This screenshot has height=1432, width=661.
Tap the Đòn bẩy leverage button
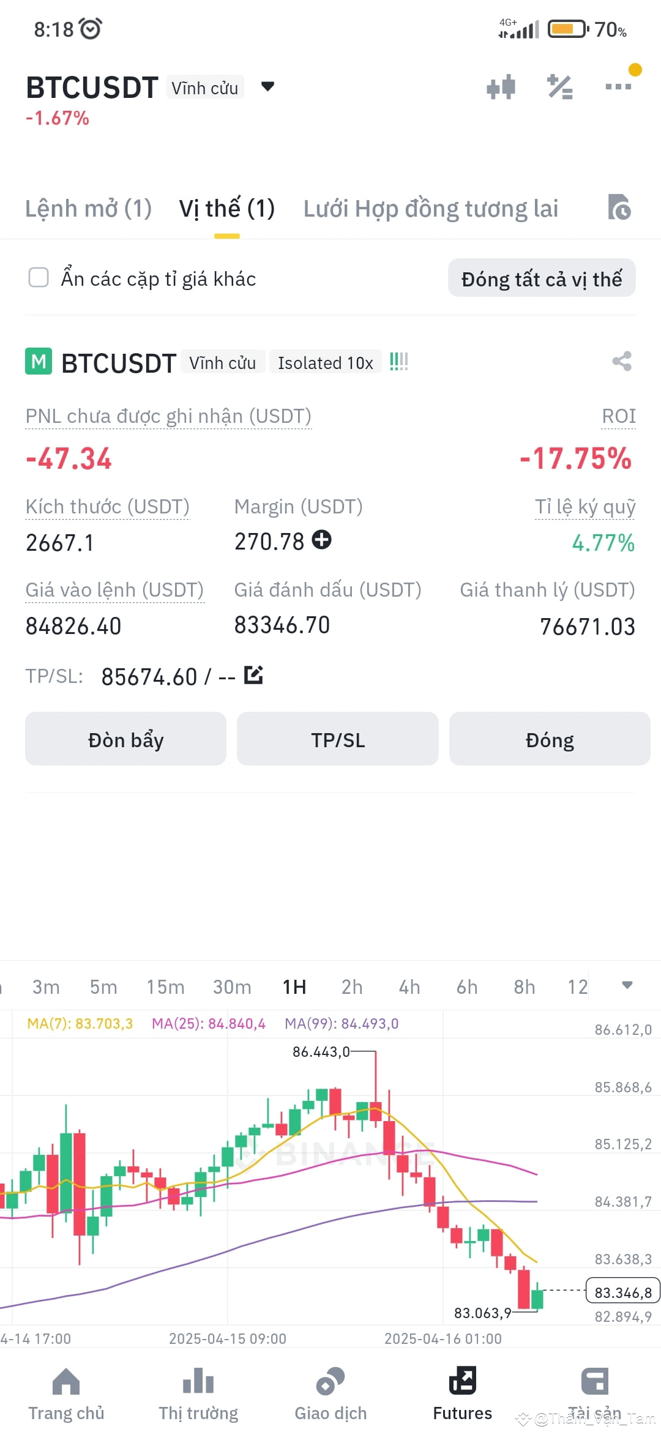tap(125, 739)
